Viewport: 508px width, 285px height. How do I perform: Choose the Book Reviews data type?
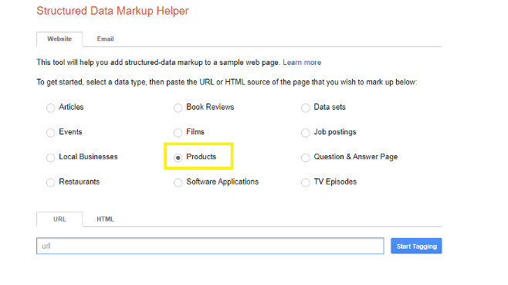(178, 107)
